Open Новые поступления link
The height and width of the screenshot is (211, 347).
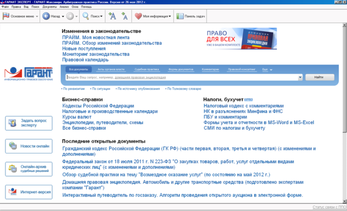[84, 48]
